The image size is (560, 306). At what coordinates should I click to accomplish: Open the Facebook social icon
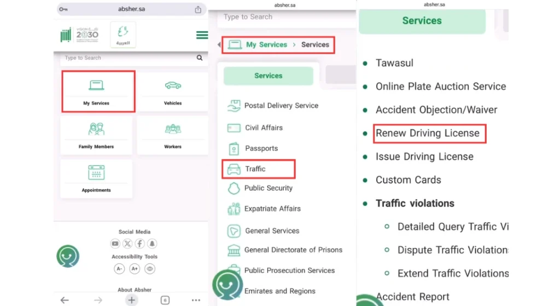pos(139,244)
